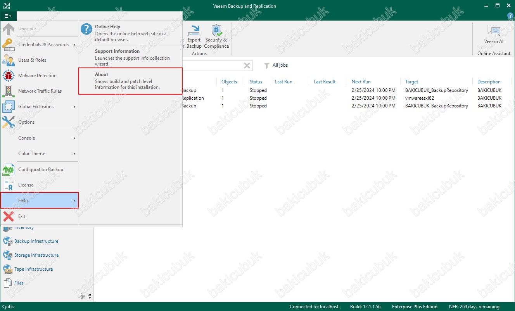The image size is (515, 311).
Task: Select Support Information menu item
Action: coord(130,57)
